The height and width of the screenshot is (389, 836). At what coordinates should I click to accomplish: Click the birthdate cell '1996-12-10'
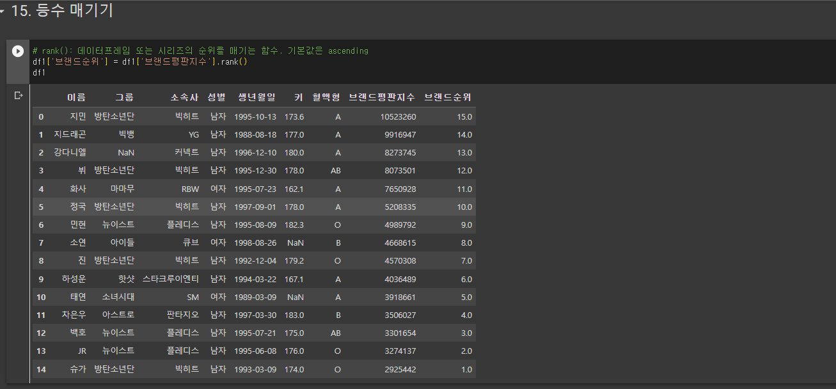pyautogui.click(x=255, y=152)
